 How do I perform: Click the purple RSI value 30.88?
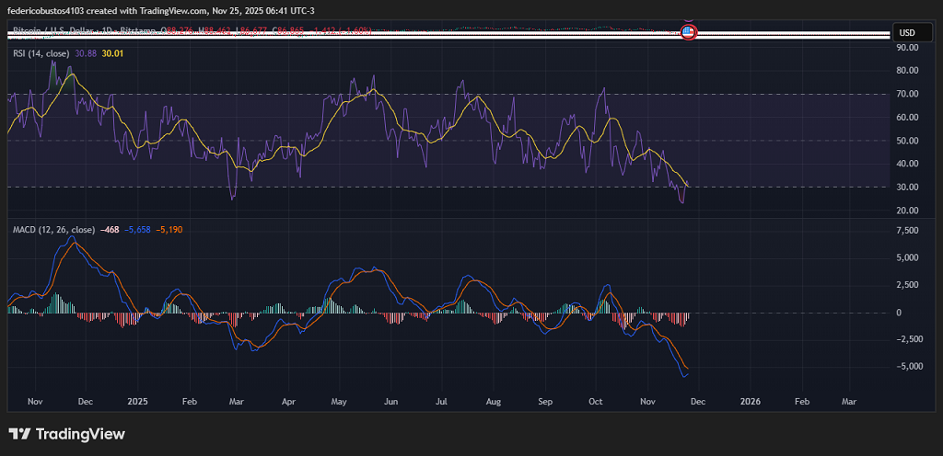click(86, 53)
